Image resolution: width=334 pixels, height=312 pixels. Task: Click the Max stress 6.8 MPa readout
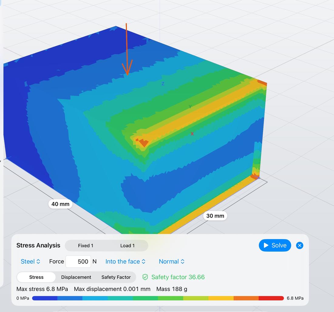(42, 289)
